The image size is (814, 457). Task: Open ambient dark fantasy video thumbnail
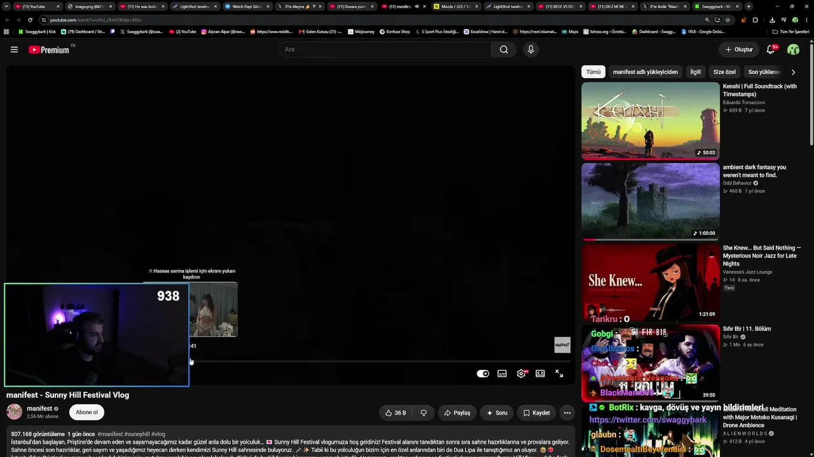tap(651, 201)
